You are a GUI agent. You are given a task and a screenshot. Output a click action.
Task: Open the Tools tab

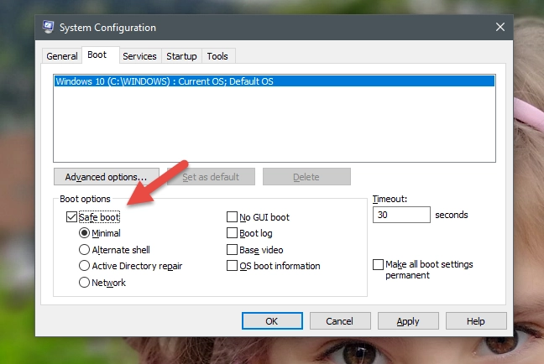pyautogui.click(x=217, y=56)
